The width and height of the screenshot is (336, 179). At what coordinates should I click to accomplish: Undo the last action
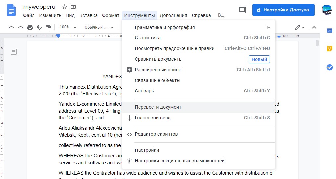click(x=11, y=27)
